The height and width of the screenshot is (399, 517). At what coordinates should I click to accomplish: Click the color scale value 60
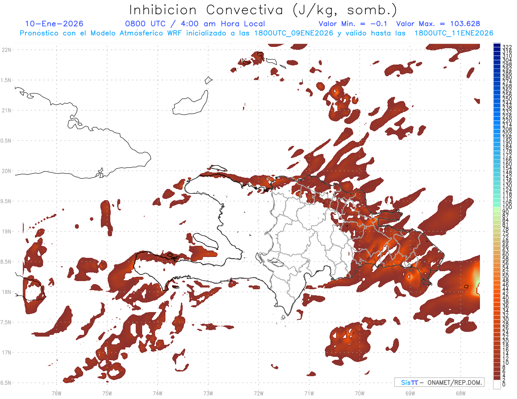click(506, 254)
